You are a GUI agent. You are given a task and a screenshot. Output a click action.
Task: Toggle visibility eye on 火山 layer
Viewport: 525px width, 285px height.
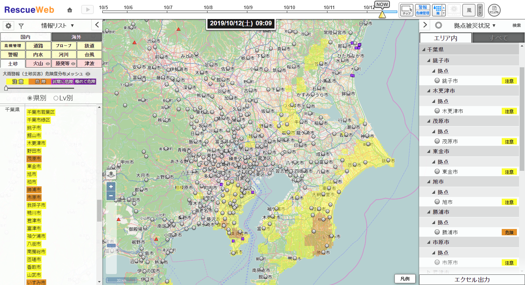[48, 64]
